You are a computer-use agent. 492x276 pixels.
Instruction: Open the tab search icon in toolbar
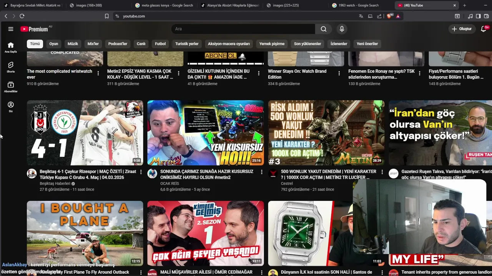tap(457, 16)
